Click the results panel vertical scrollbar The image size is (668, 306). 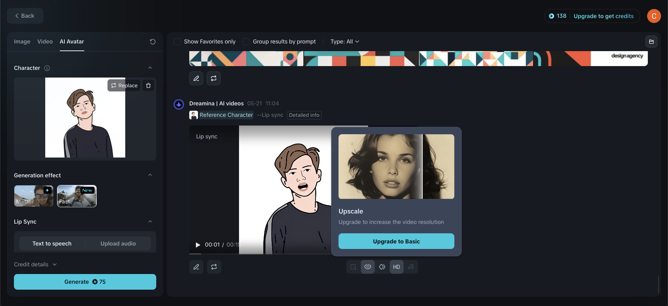[658, 284]
